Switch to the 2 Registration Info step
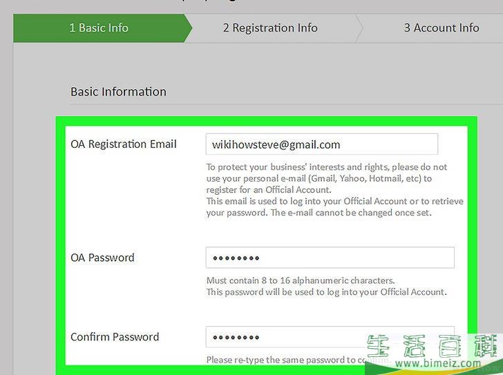Viewport: 503px width, 375px height. pos(270,28)
